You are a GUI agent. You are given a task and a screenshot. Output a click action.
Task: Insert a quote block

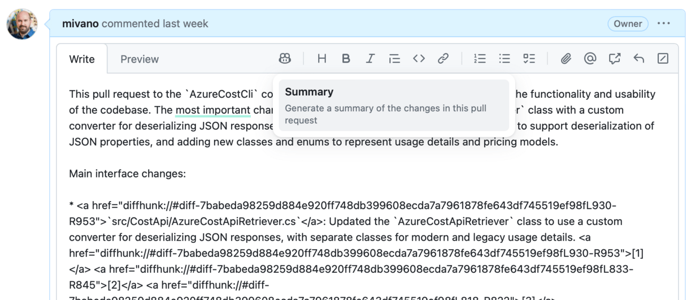[x=395, y=59]
